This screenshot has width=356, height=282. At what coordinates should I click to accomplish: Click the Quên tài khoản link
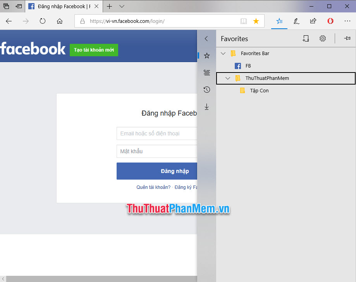[x=154, y=187]
